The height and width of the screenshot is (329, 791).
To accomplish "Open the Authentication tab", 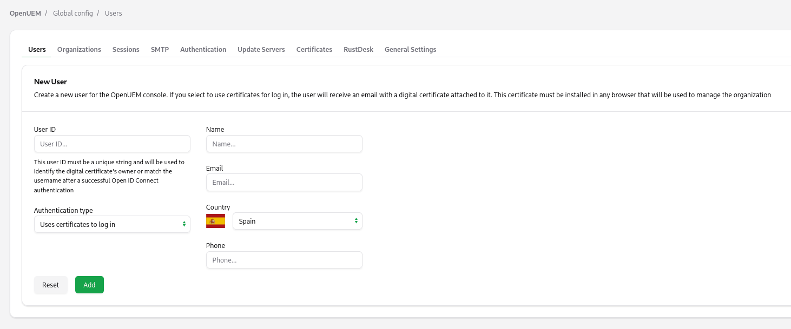I will [x=203, y=49].
